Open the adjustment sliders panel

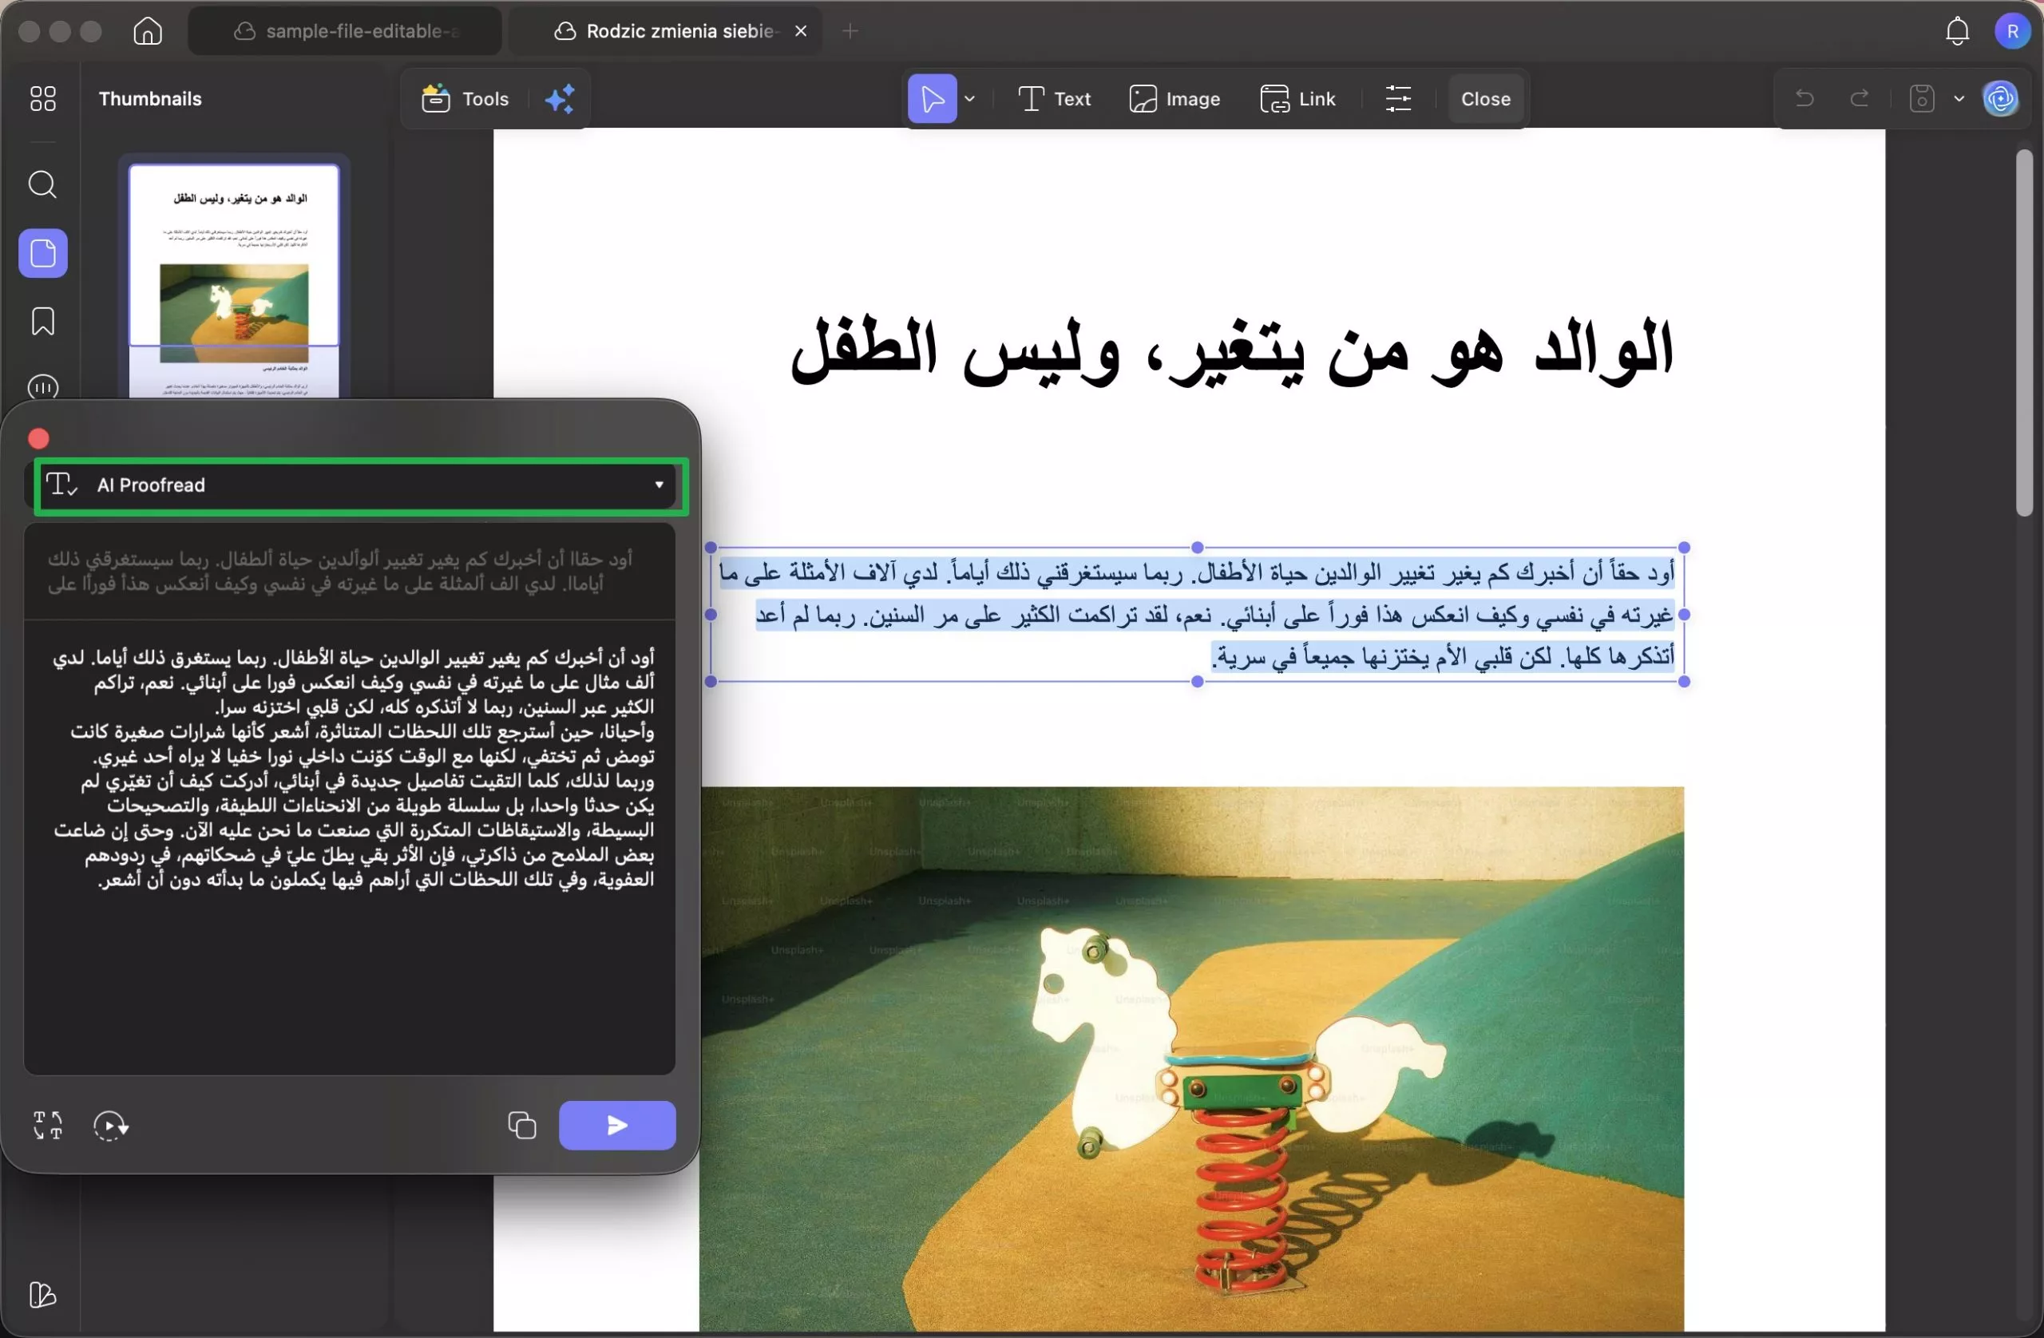(1398, 98)
